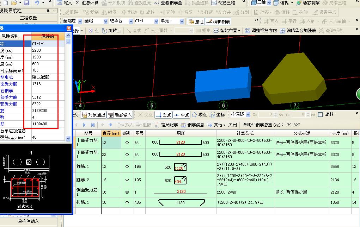Click the open folder icon

[x=14, y=3]
